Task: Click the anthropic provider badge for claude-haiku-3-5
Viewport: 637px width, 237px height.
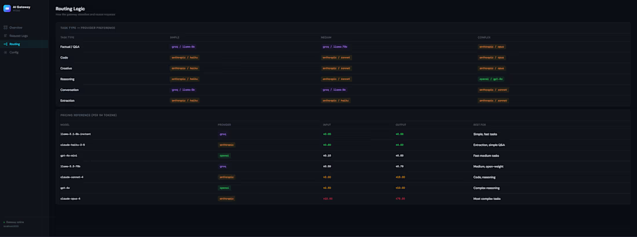Action: (226, 145)
